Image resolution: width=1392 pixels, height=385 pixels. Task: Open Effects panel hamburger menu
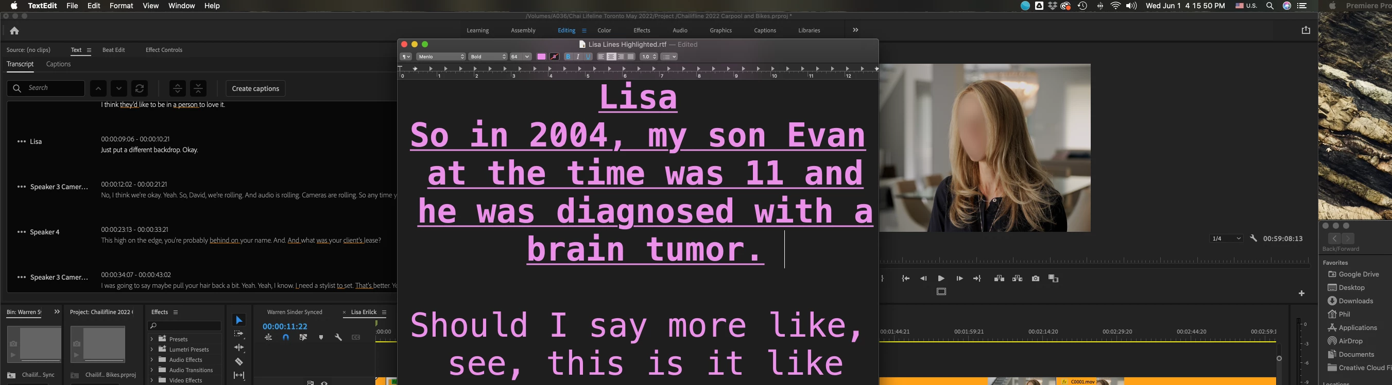176,312
